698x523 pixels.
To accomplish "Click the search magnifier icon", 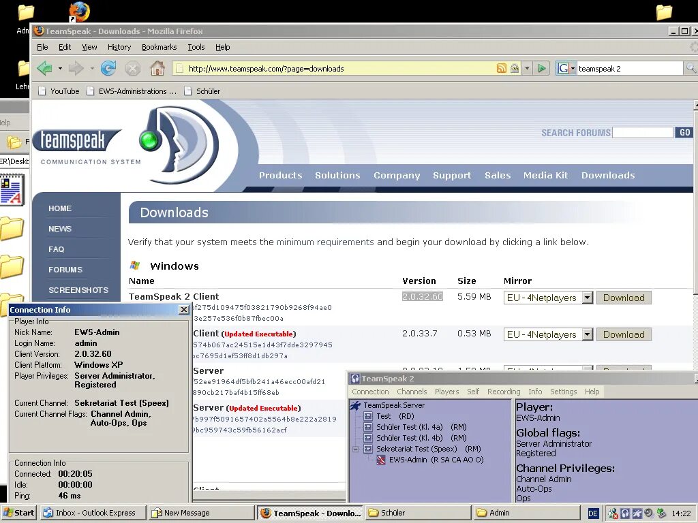I will (690, 69).
